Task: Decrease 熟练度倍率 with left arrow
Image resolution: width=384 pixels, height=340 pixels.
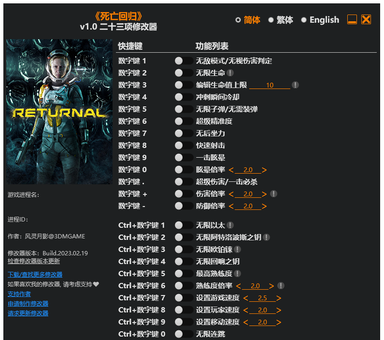Action: 239,286
